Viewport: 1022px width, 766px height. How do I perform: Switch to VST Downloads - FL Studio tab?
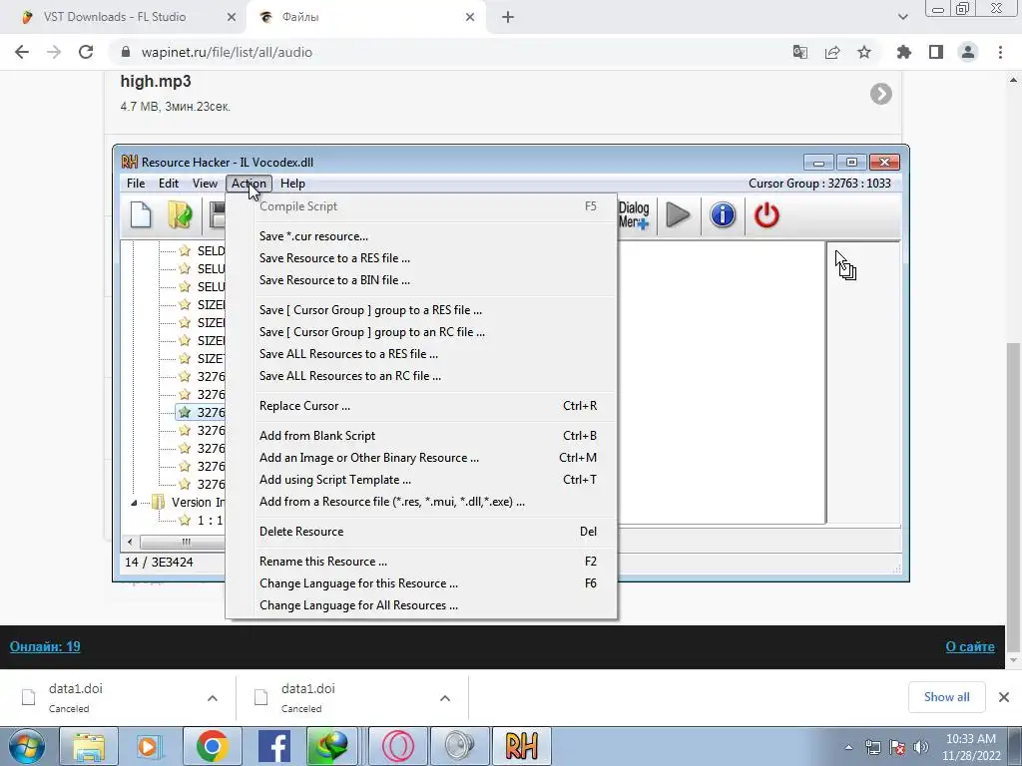pos(124,17)
